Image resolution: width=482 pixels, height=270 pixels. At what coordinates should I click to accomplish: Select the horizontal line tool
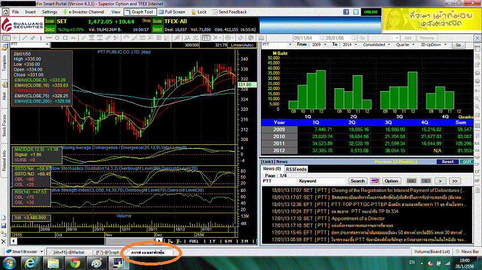(x=49, y=38)
